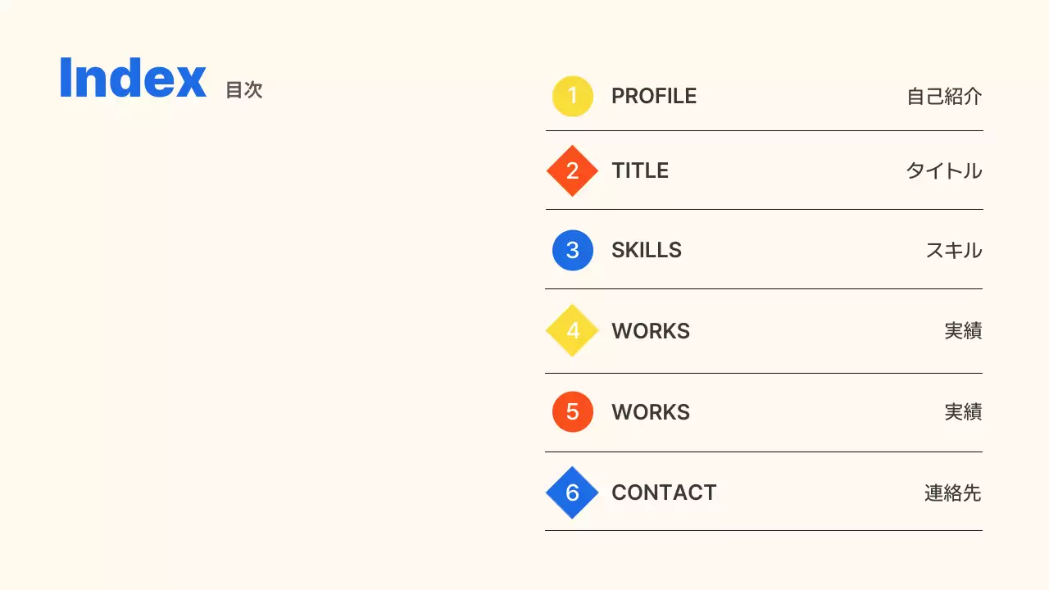Click the 自己紹介 text in the PROFILE row
This screenshot has height=590, width=1049.
[x=944, y=97]
